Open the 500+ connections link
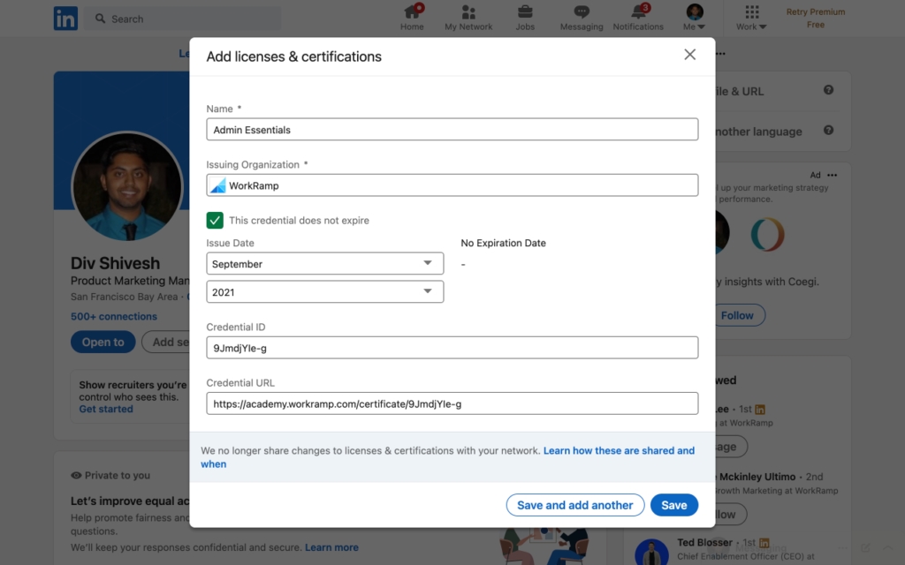Image resolution: width=905 pixels, height=565 pixels. (114, 317)
